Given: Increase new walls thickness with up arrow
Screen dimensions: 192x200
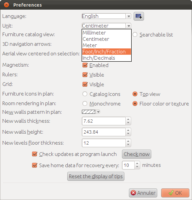Looking at the screenshot, I should [x=128, y=119].
